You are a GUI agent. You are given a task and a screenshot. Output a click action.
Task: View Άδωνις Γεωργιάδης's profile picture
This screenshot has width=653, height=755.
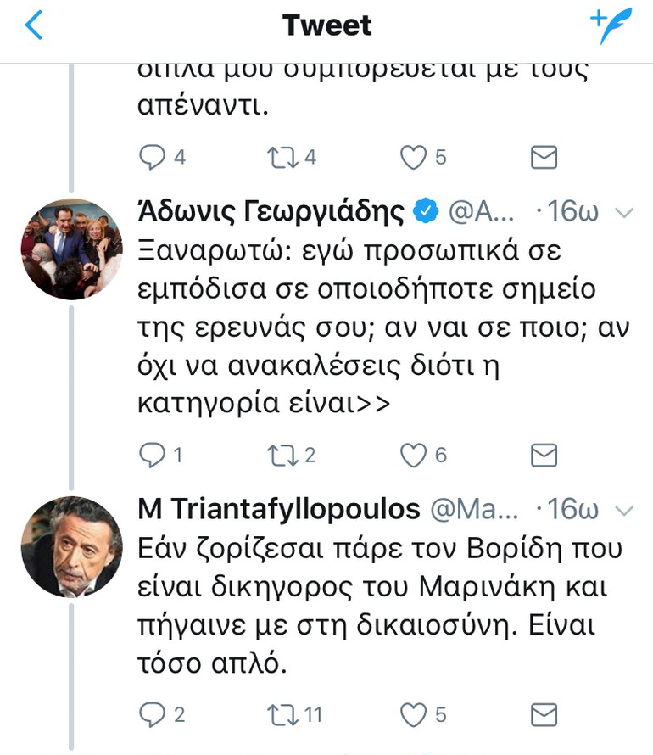coord(71,250)
